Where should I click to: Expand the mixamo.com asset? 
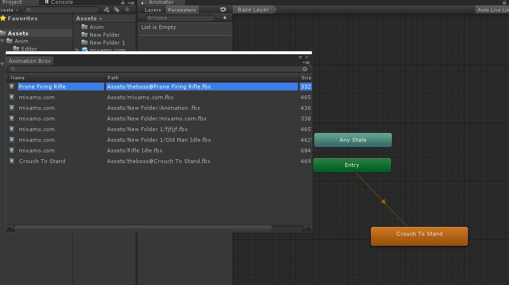77,50
